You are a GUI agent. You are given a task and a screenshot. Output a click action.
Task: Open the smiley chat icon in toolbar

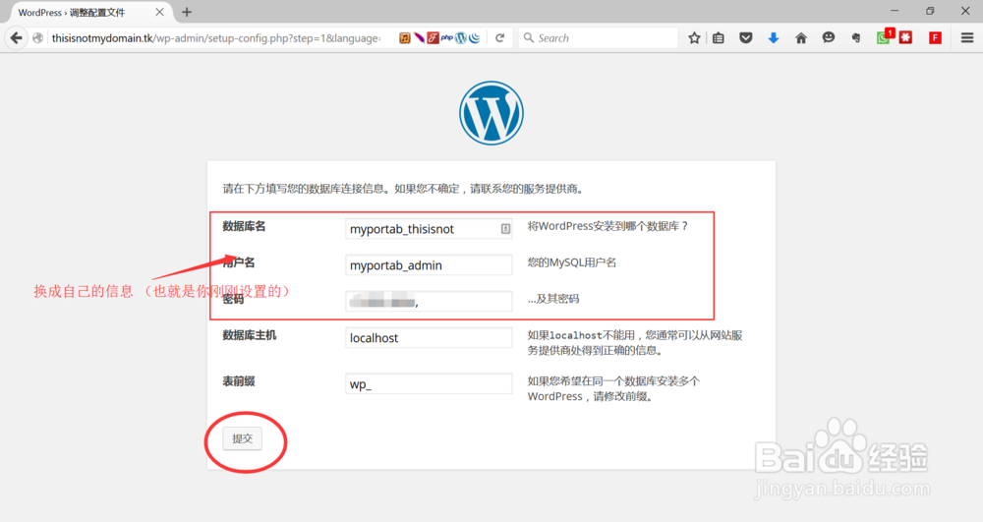(828, 37)
